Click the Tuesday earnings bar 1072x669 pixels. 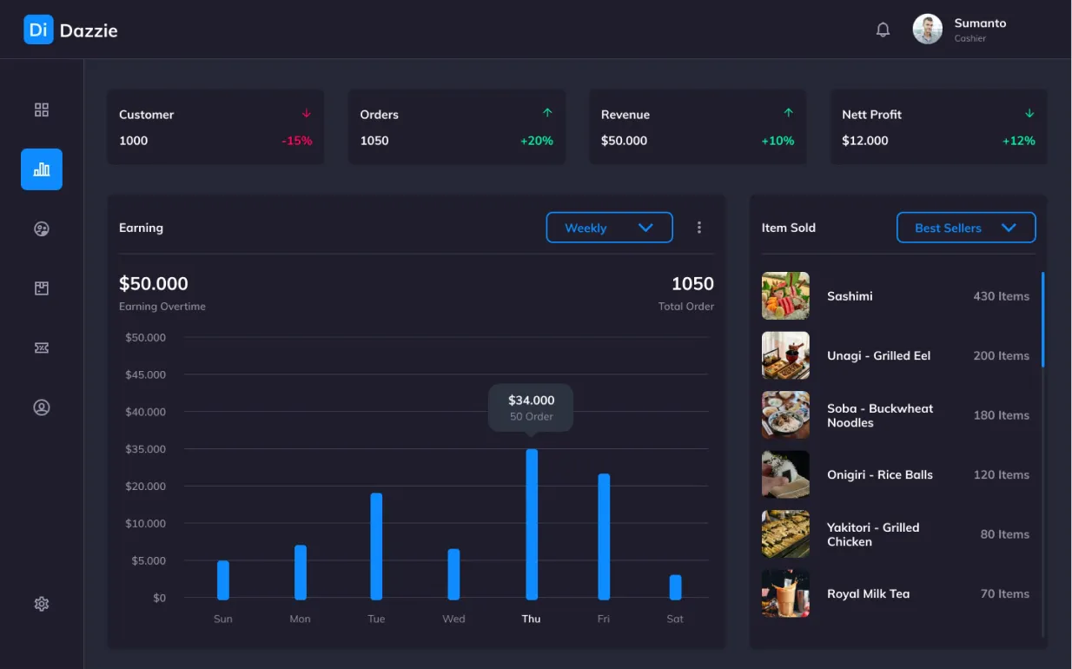tap(376, 546)
